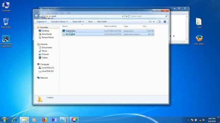Launch Firefox from taskbar
The width and height of the screenshot is (220, 123).
tap(44, 120)
